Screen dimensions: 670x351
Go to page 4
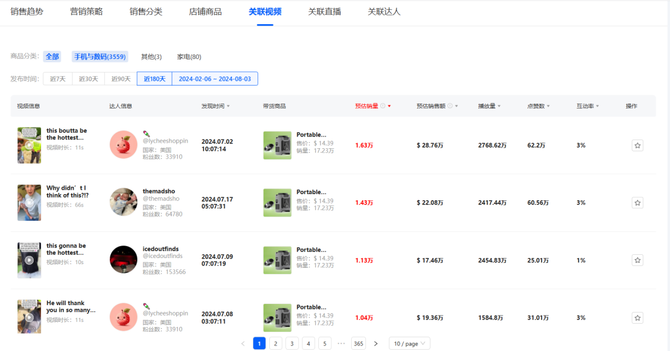tap(308, 344)
